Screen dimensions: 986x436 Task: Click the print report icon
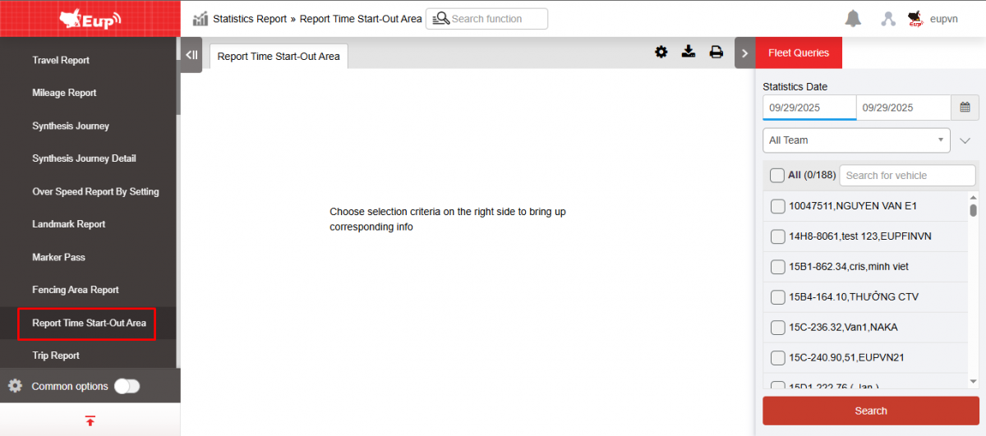[716, 53]
